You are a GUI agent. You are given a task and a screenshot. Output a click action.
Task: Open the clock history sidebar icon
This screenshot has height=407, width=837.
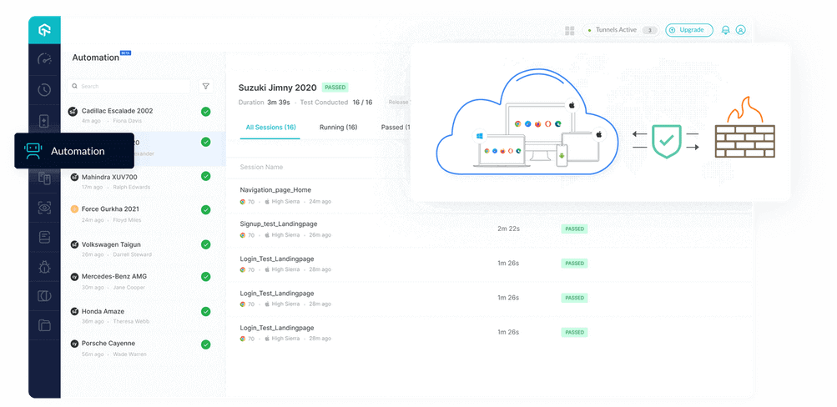pos(44,89)
